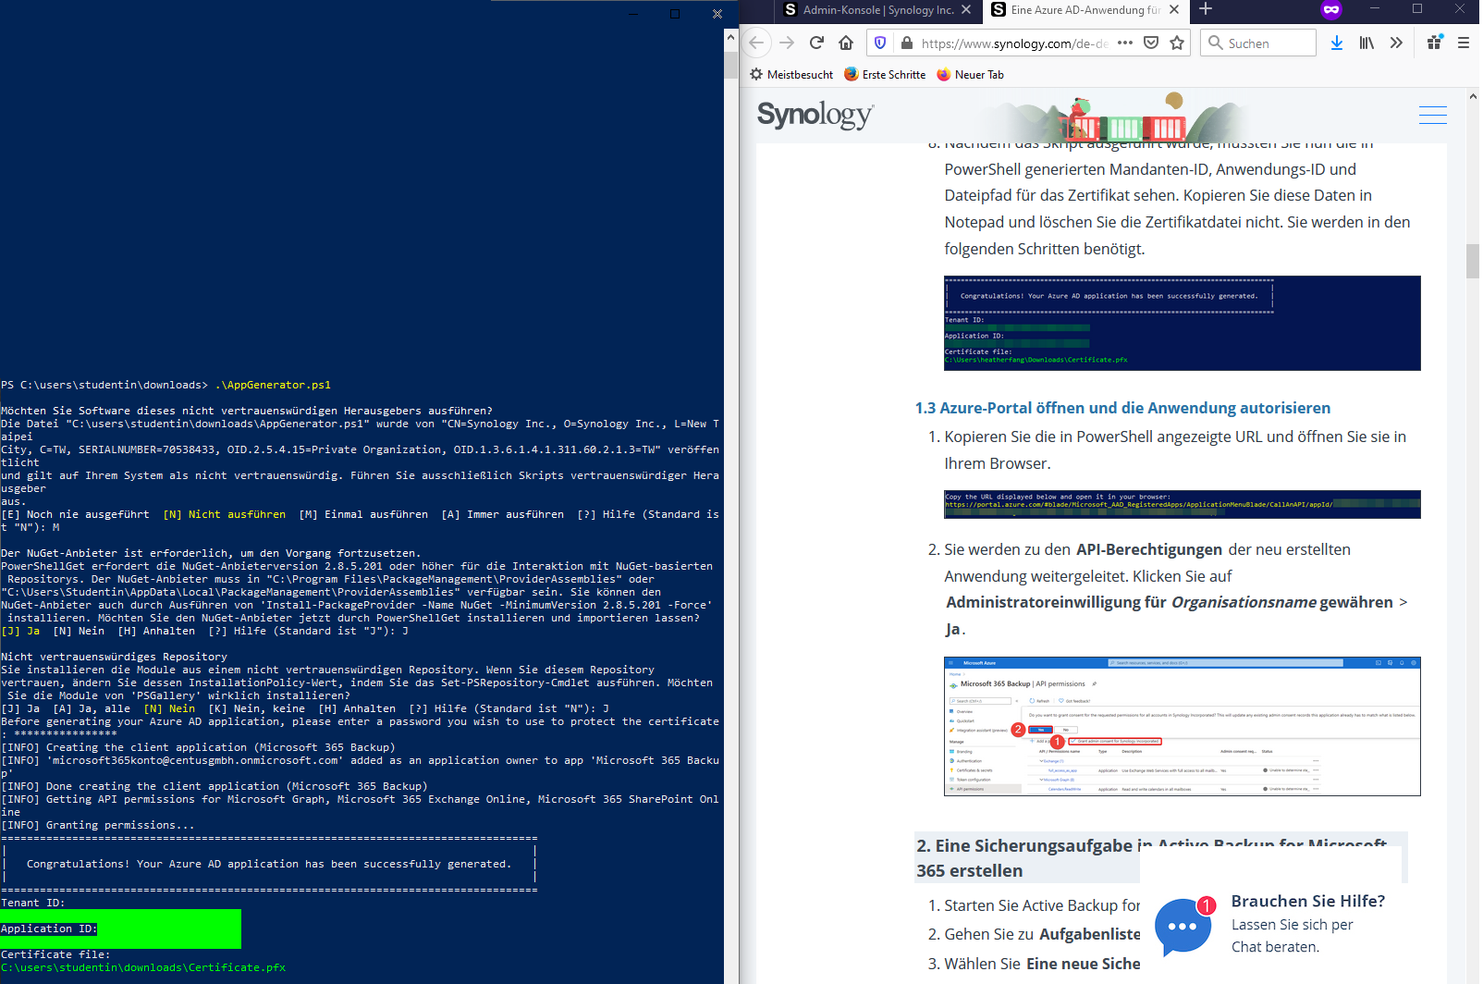Save page to Pocket
The height and width of the screenshot is (984, 1483).
pyautogui.click(x=1151, y=43)
